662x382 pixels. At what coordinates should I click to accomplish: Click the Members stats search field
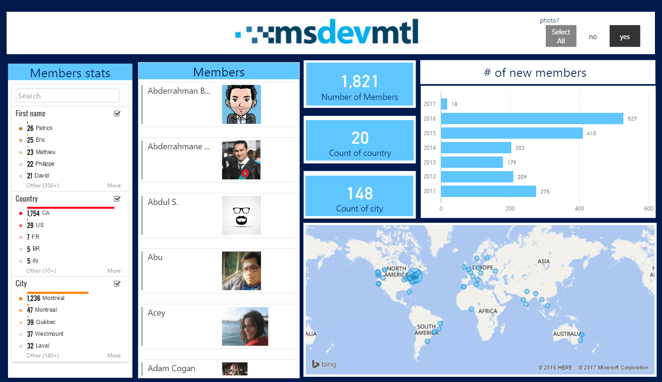pyautogui.click(x=67, y=96)
